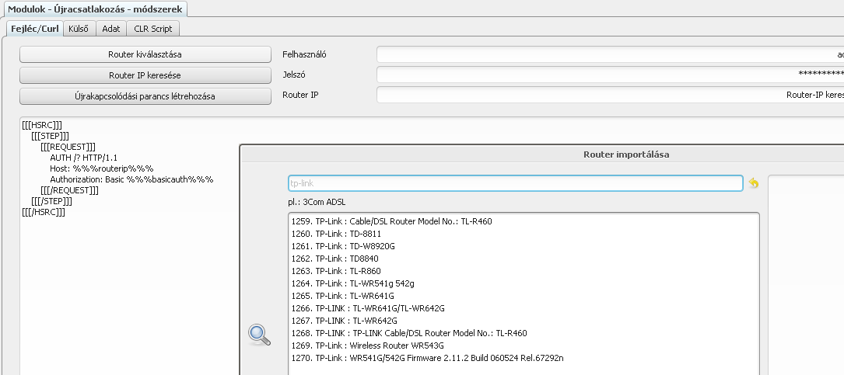Click the [[[STEP]]] opening line
844x375 pixels.
pyautogui.click(x=50, y=136)
